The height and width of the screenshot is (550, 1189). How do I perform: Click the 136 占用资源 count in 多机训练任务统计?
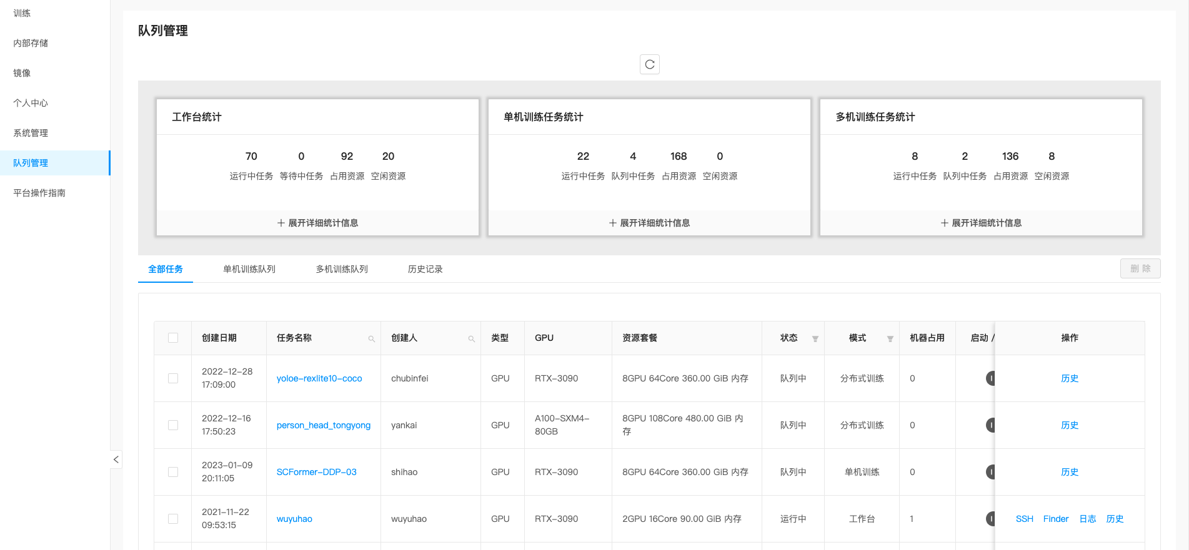1010,156
